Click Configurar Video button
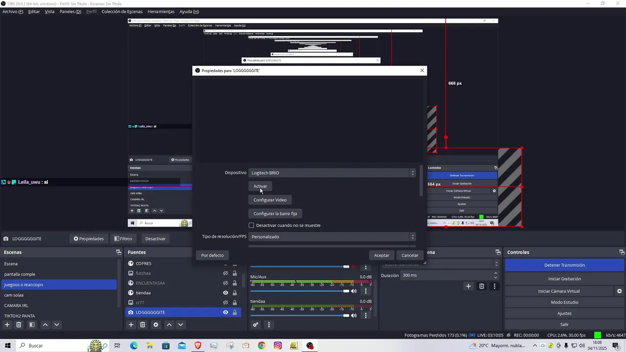This screenshot has height=352, width=626. 270,200
